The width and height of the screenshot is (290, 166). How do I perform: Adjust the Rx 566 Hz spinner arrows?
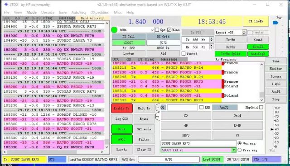pyautogui.click(x=212, y=47)
